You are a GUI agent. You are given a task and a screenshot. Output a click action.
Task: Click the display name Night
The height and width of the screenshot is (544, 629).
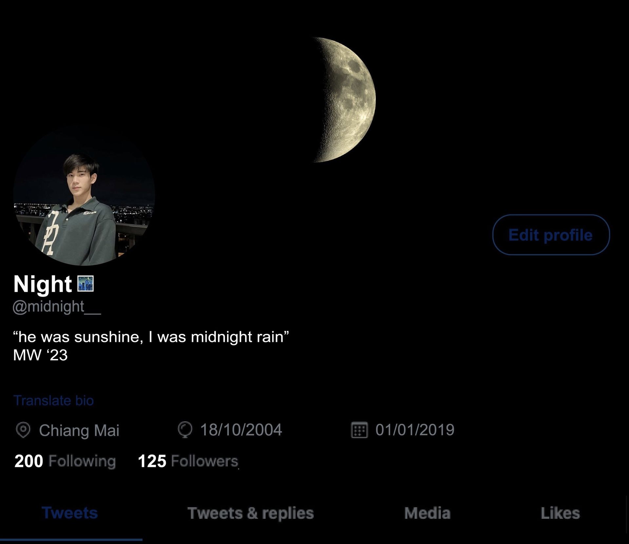(43, 284)
